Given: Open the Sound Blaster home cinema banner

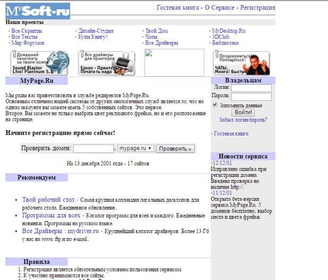Looking at the screenshot, I should [x=40, y=63].
